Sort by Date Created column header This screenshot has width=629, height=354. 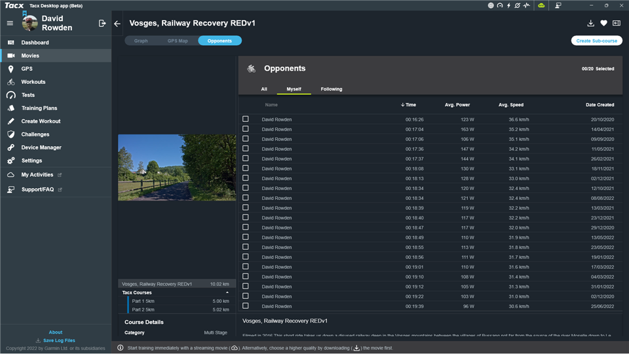(x=600, y=105)
